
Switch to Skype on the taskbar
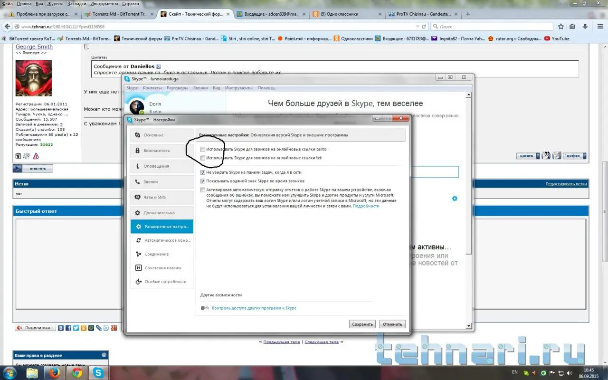coord(99,373)
